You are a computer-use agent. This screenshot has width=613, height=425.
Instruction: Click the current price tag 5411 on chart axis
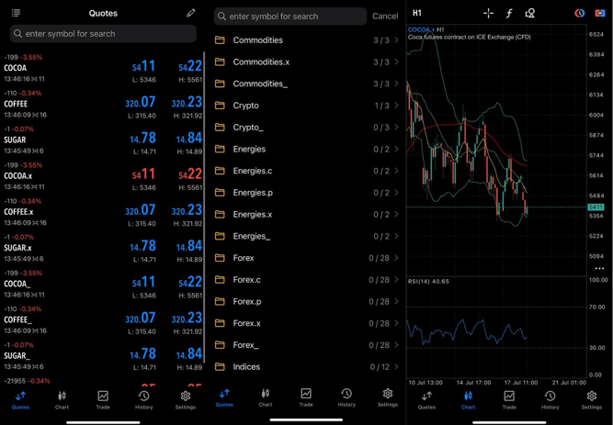[596, 207]
